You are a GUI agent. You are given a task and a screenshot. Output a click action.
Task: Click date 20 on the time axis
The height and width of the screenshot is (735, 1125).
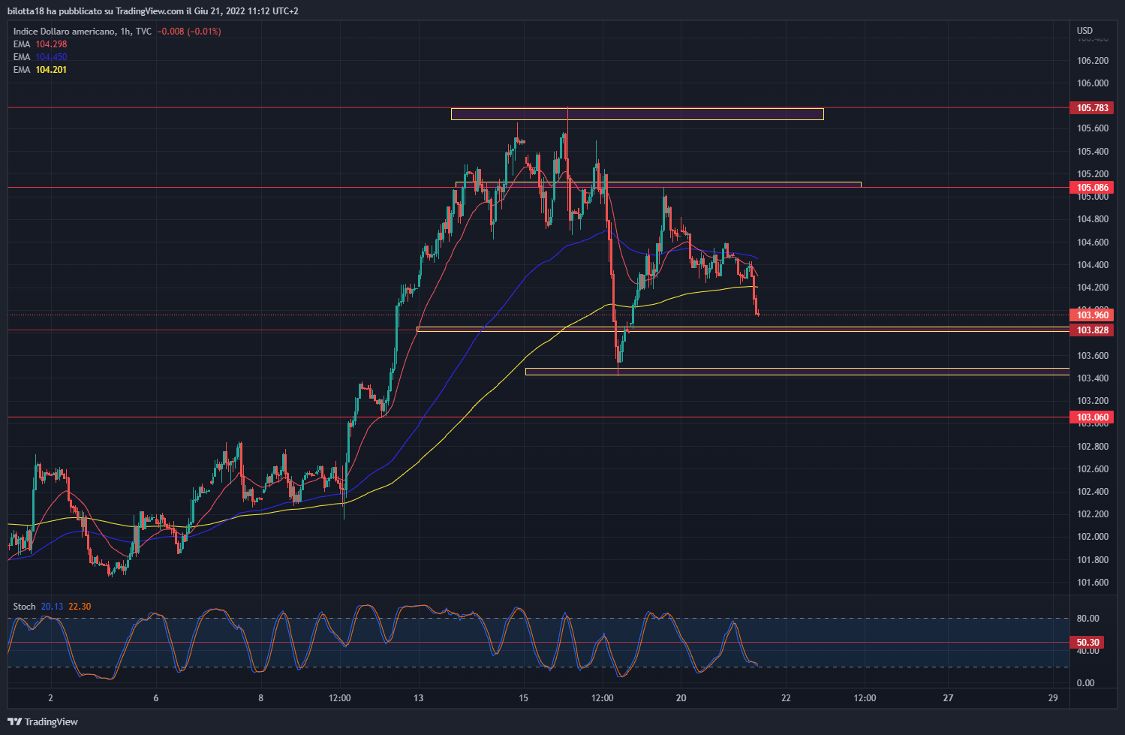(681, 698)
